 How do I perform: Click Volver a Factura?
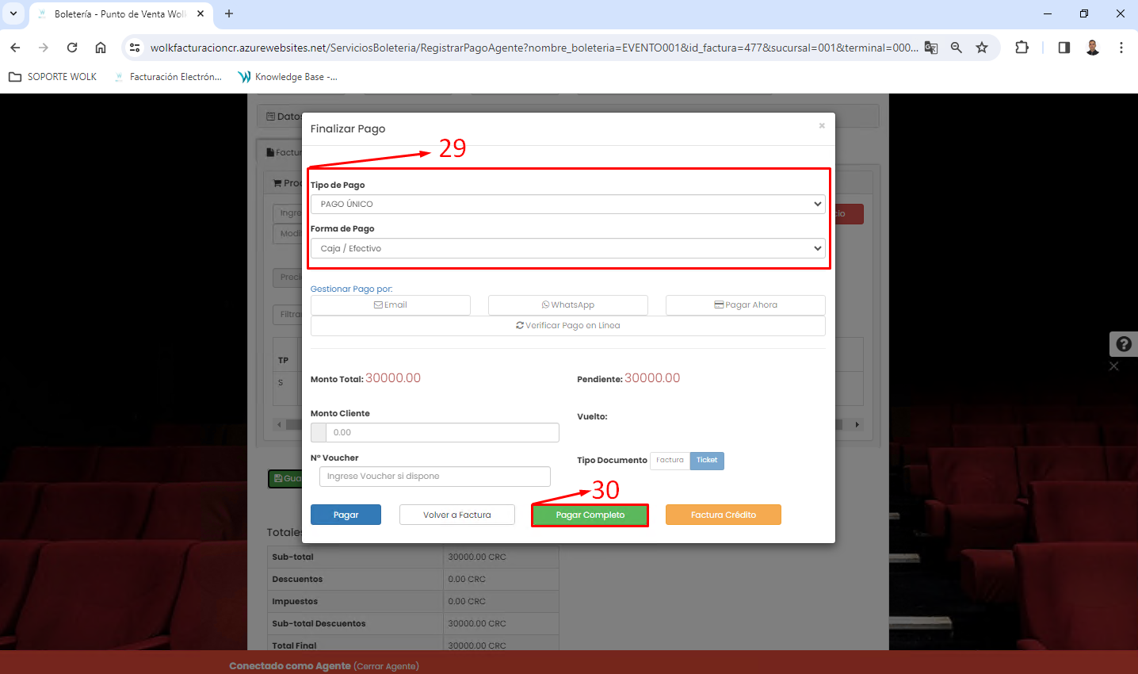pos(457,515)
